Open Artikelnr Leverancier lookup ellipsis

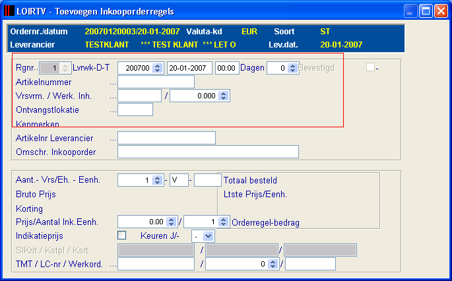click(x=113, y=139)
